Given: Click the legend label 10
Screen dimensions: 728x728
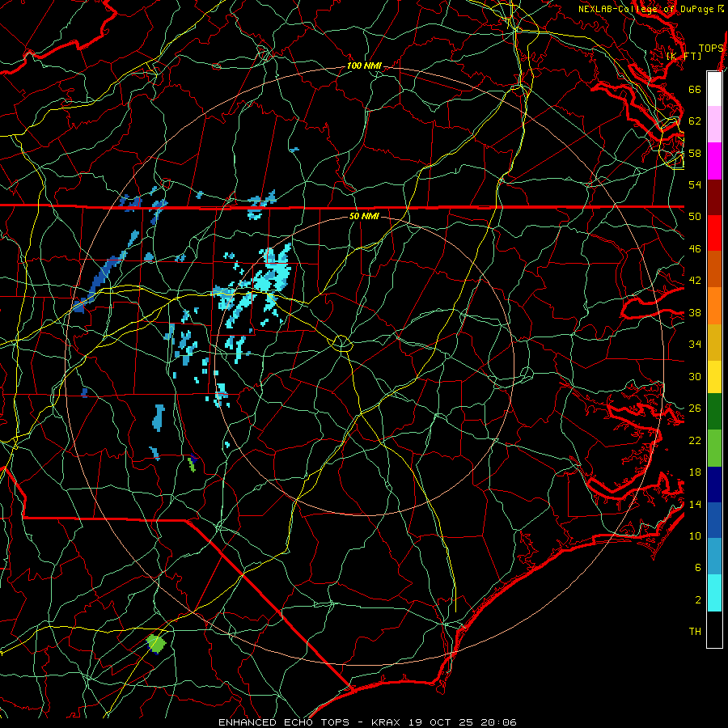Looking at the screenshot, I should pyautogui.click(x=695, y=535).
